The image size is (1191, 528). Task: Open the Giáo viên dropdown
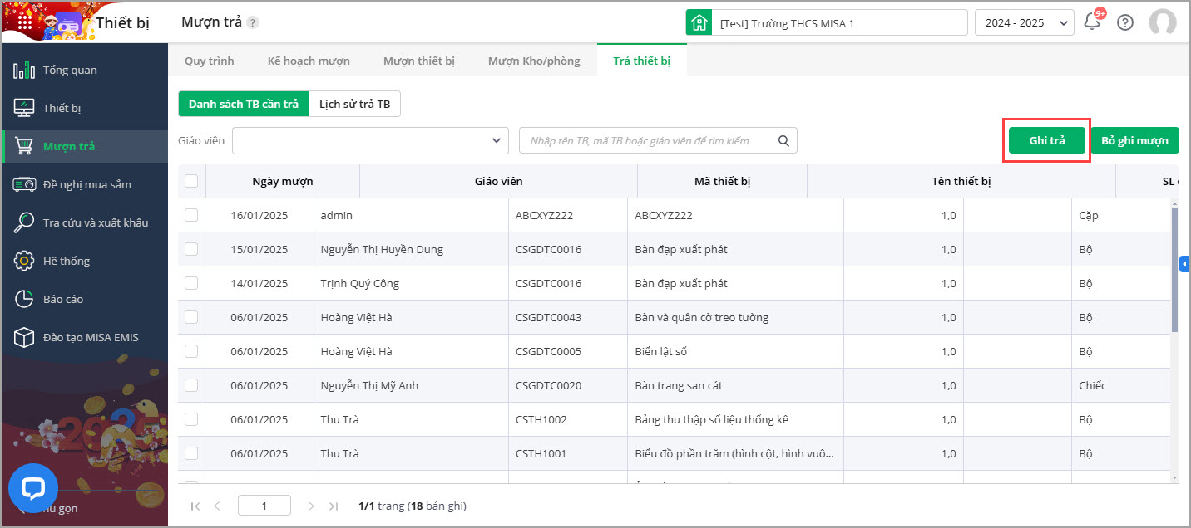(370, 141)
